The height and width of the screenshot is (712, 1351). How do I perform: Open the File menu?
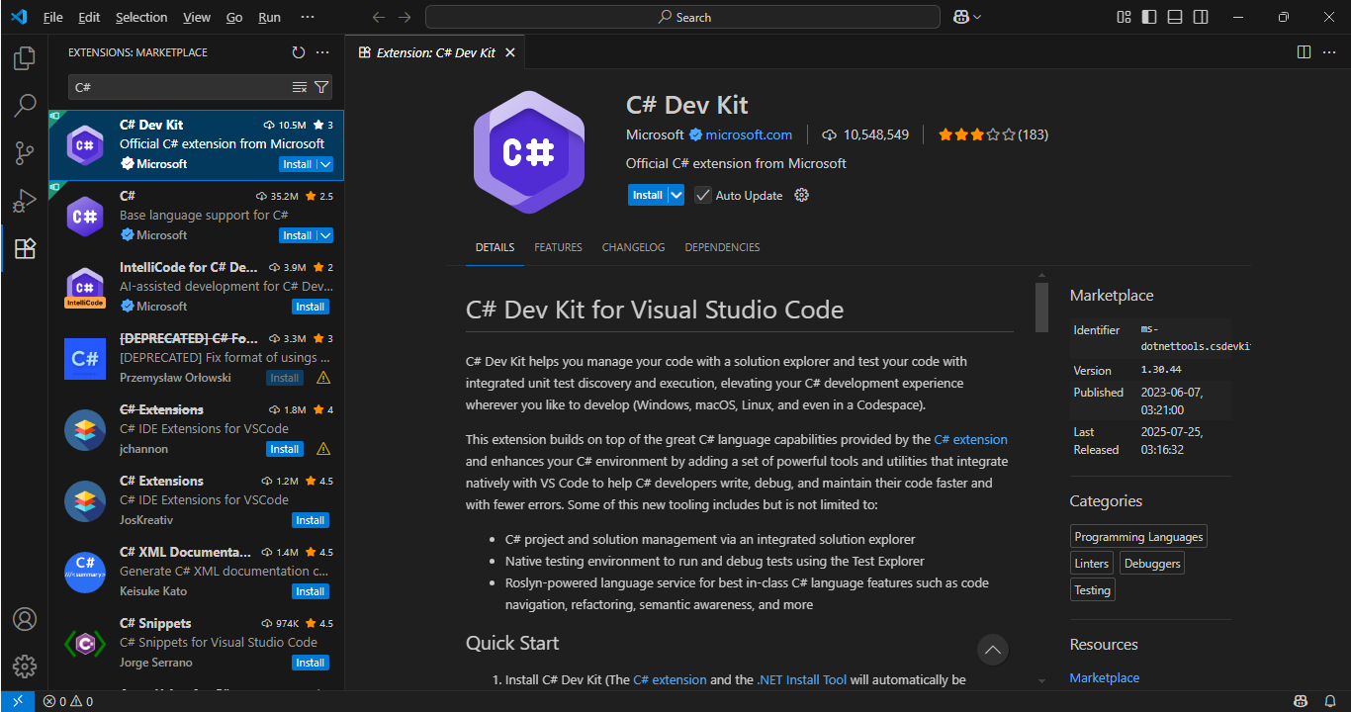pyautogui.click(x=52, y=17)
